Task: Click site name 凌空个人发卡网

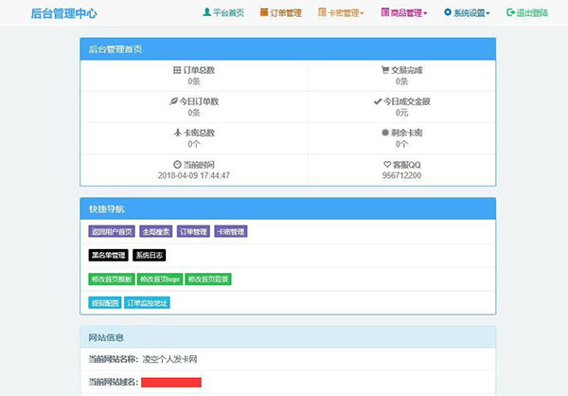Action: click(169, 359)
